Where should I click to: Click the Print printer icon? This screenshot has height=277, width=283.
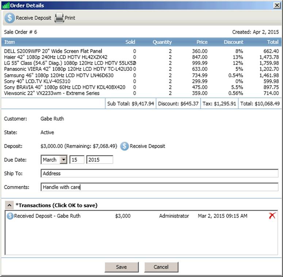(59, 18)
